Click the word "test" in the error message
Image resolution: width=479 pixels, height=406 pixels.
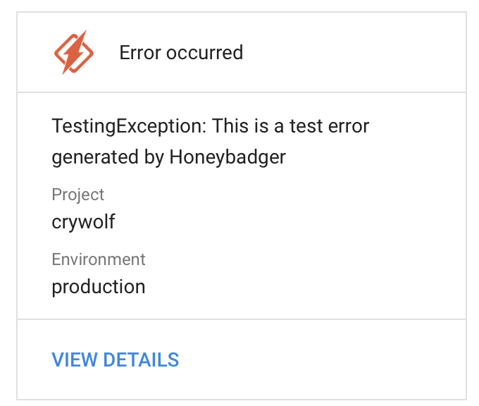click(x=307, y=127)
